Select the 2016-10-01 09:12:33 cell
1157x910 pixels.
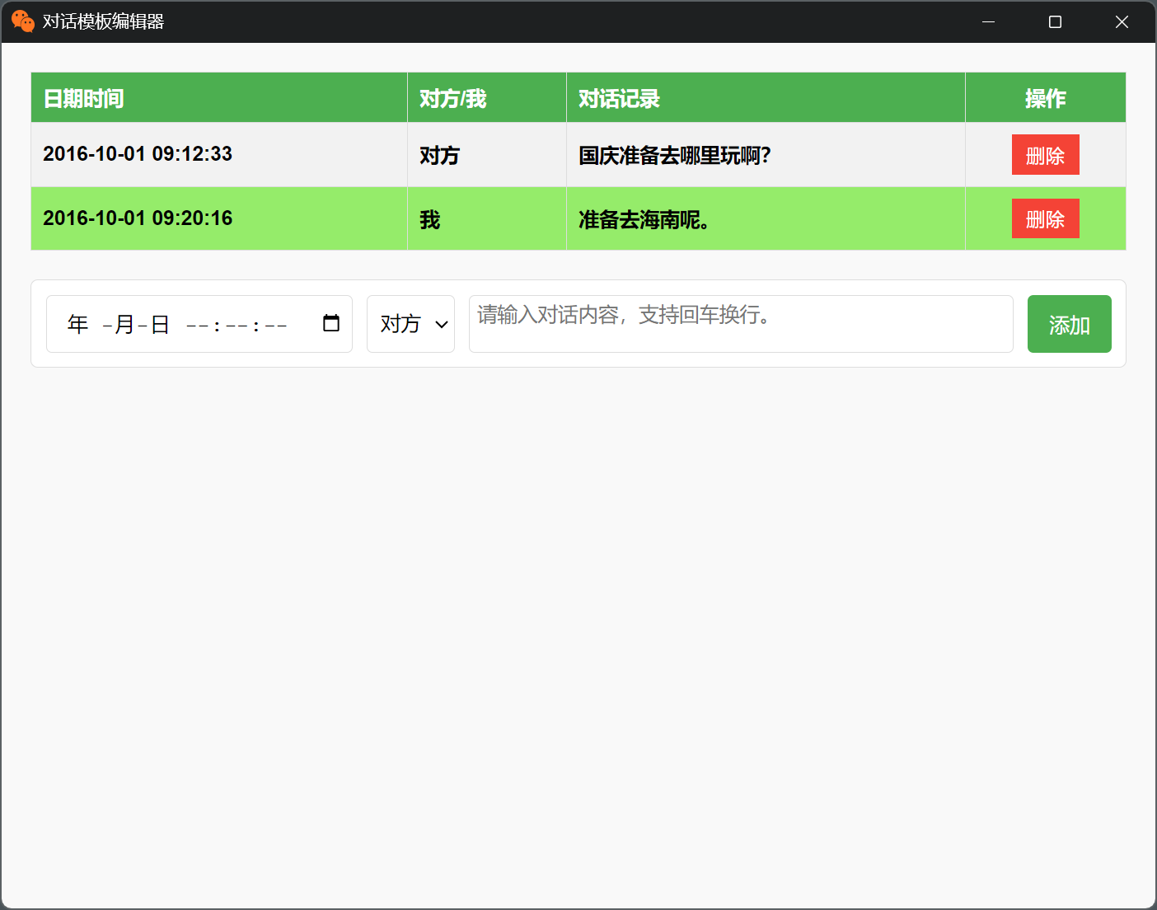point(219,155)
